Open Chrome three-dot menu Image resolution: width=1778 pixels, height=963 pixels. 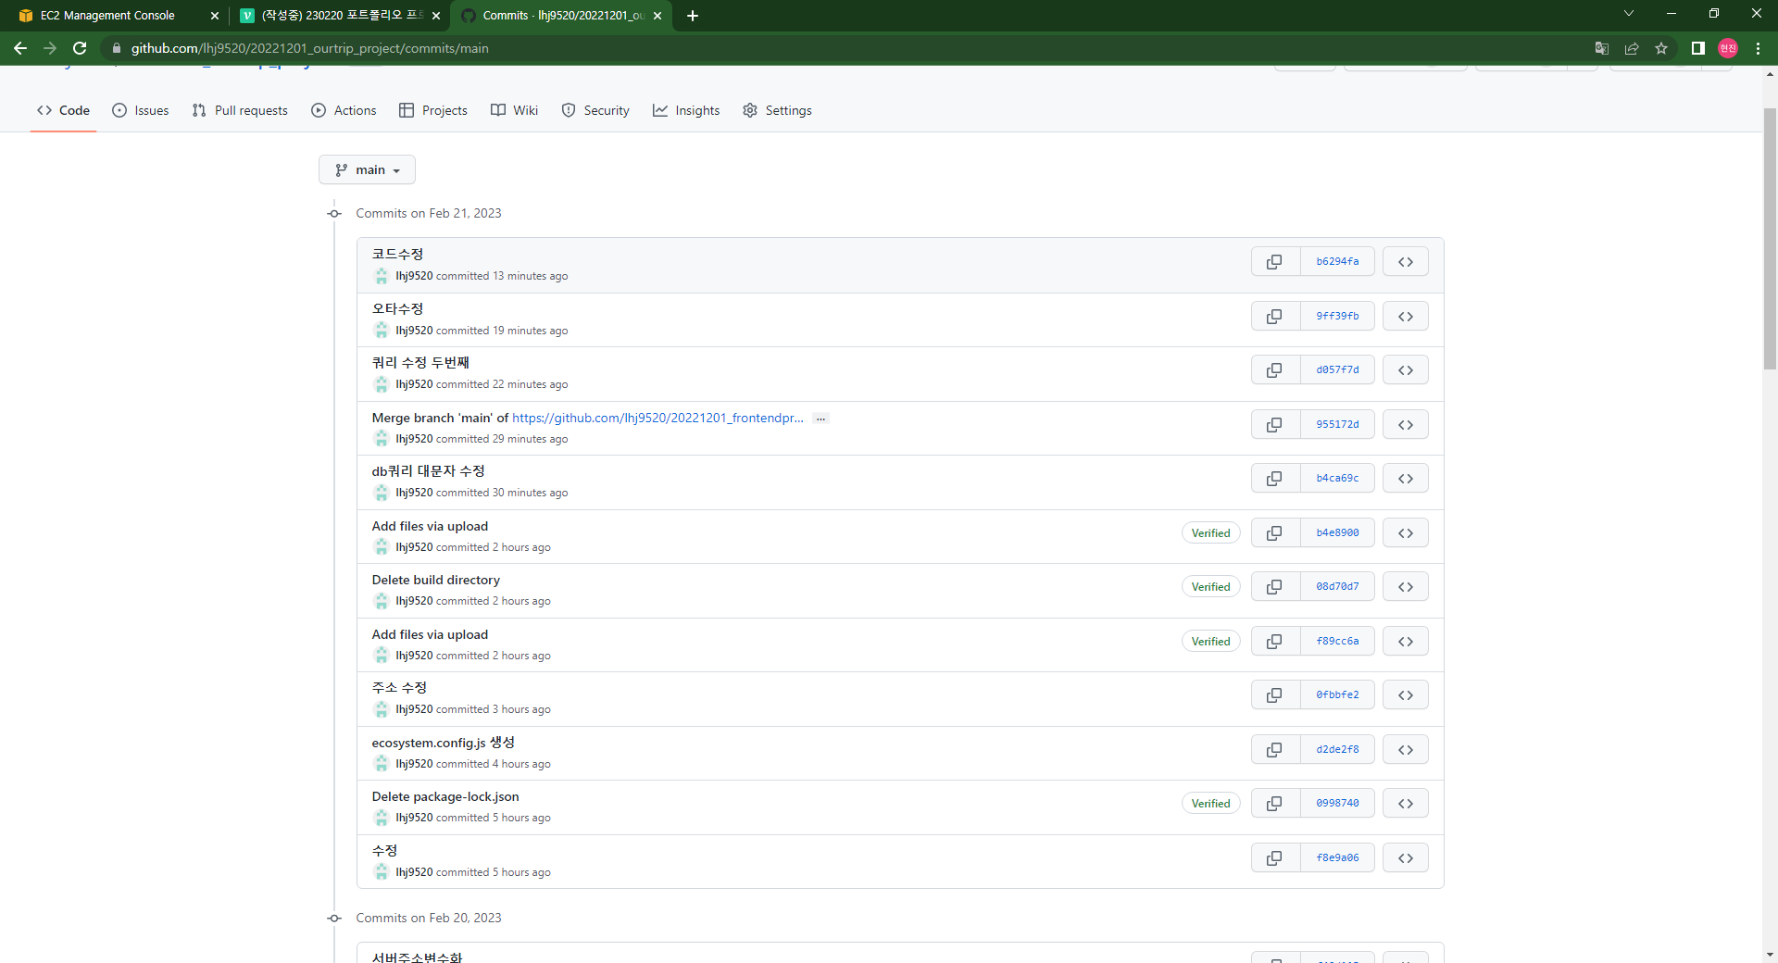pos(1758,48)
